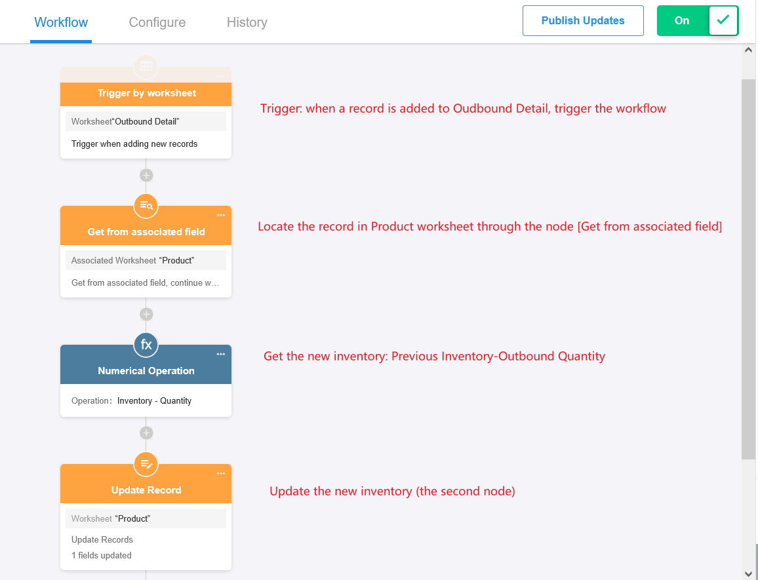Click 'Trigger when adding new records' text
Image resolution: width=758 pixels, height=580 pixels.
pos(134,144)
